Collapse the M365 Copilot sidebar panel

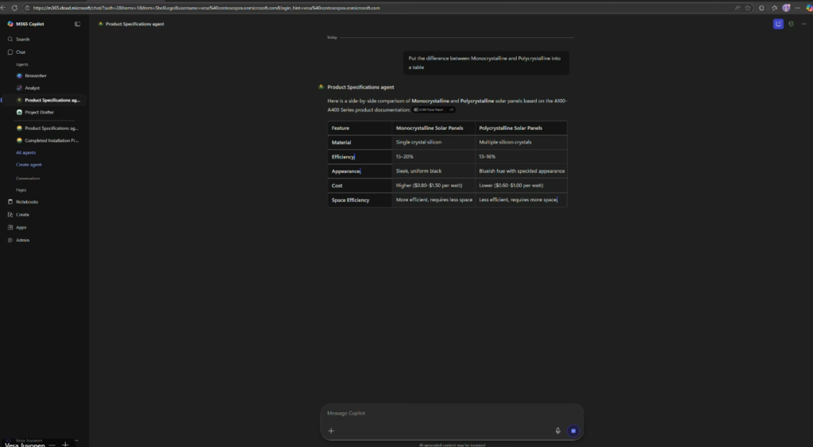point(77,24)
